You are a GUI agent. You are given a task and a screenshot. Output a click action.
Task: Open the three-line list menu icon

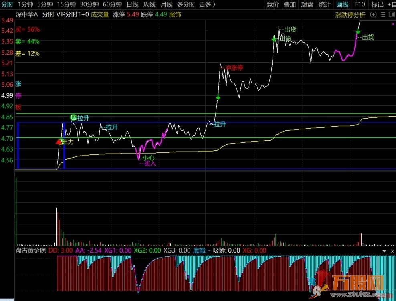[x=382, y=15]
